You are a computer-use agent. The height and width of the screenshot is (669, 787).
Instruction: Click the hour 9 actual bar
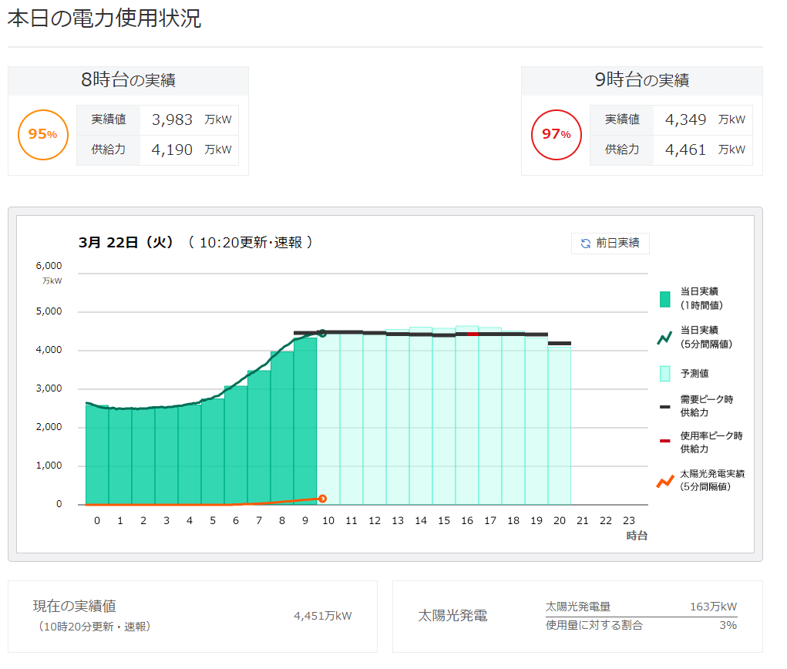(x=305, y=421)
